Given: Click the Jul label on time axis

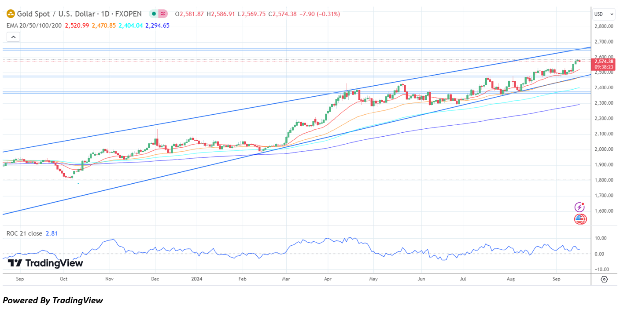Looking at the screenshot, I should 463,279.
